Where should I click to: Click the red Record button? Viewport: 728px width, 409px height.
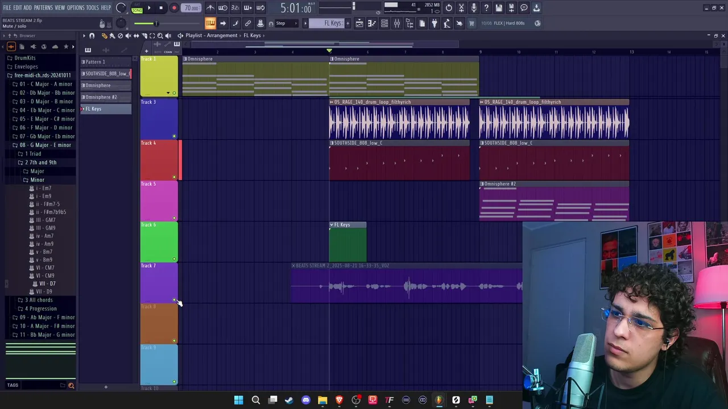coord(174,8)
